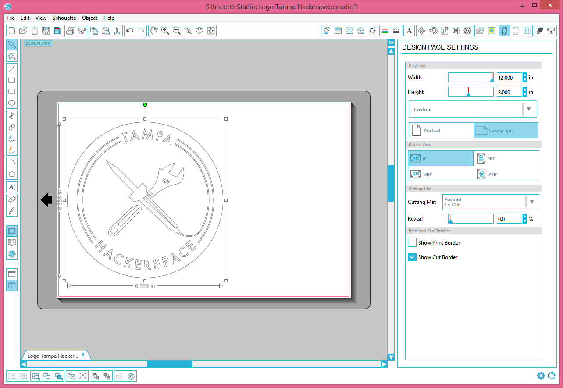Open the Scale panel icon
This screenshot has height=388, width=563.
tap(445, 31)
